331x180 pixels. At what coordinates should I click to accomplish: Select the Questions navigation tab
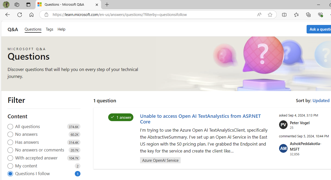33,29
